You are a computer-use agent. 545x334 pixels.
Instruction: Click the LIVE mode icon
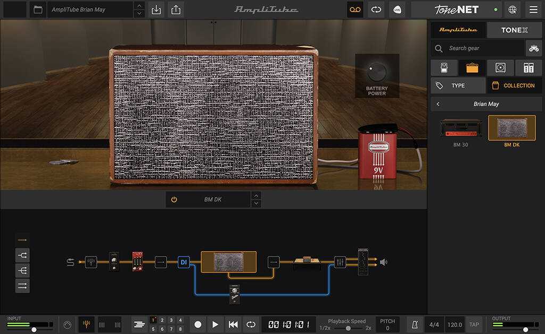coord(397,10)
